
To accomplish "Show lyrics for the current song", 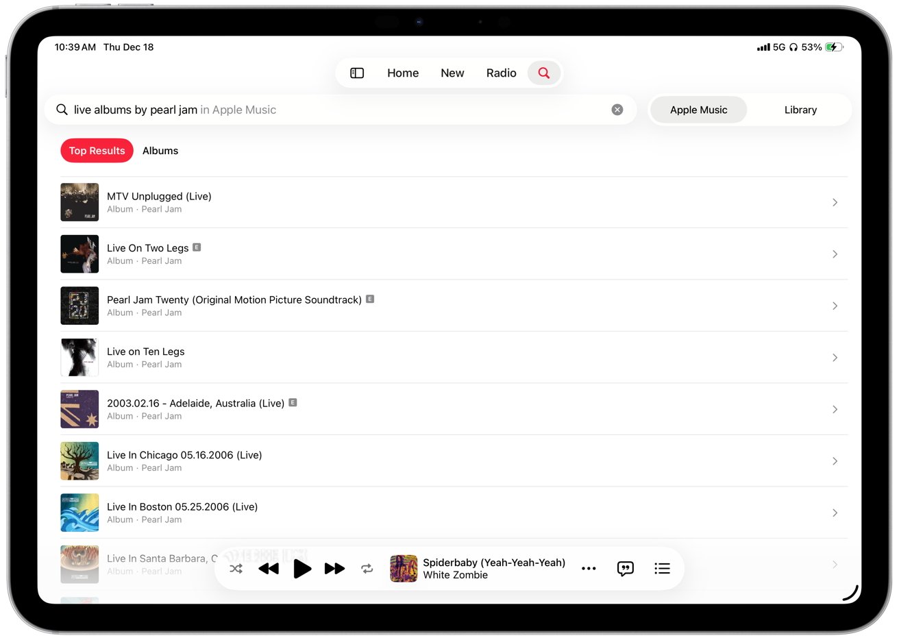I will pos(625,568).
